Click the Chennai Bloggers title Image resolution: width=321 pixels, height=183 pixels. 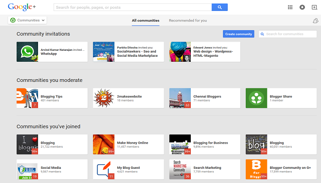(207, 97)
